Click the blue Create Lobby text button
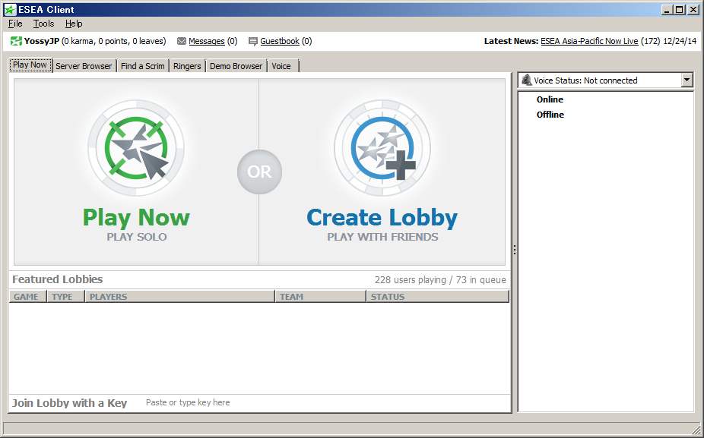 (x=382, y=217)
